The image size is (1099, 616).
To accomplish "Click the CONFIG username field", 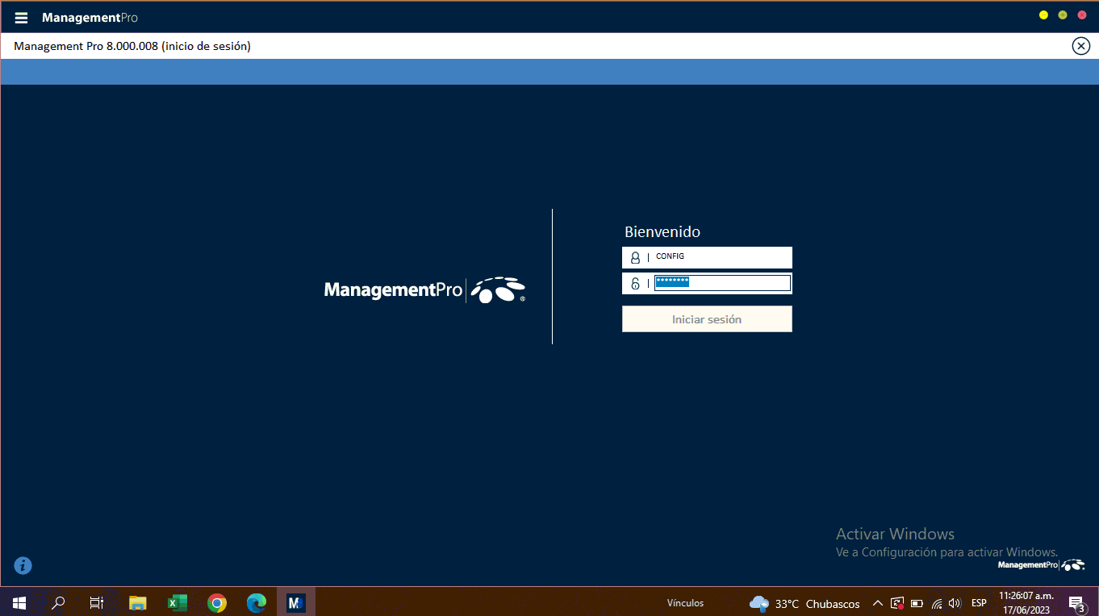I will coord(721,257).
